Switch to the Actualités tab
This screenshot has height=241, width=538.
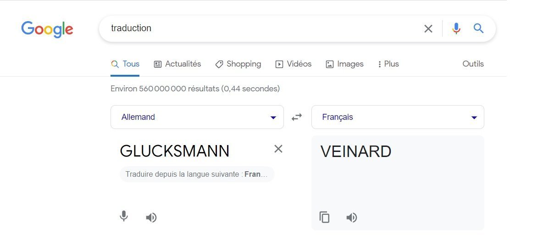click(x=177, y=64)
